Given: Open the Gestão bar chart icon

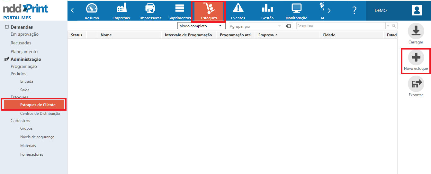Looking at the screenshot, I should [267, 8].
